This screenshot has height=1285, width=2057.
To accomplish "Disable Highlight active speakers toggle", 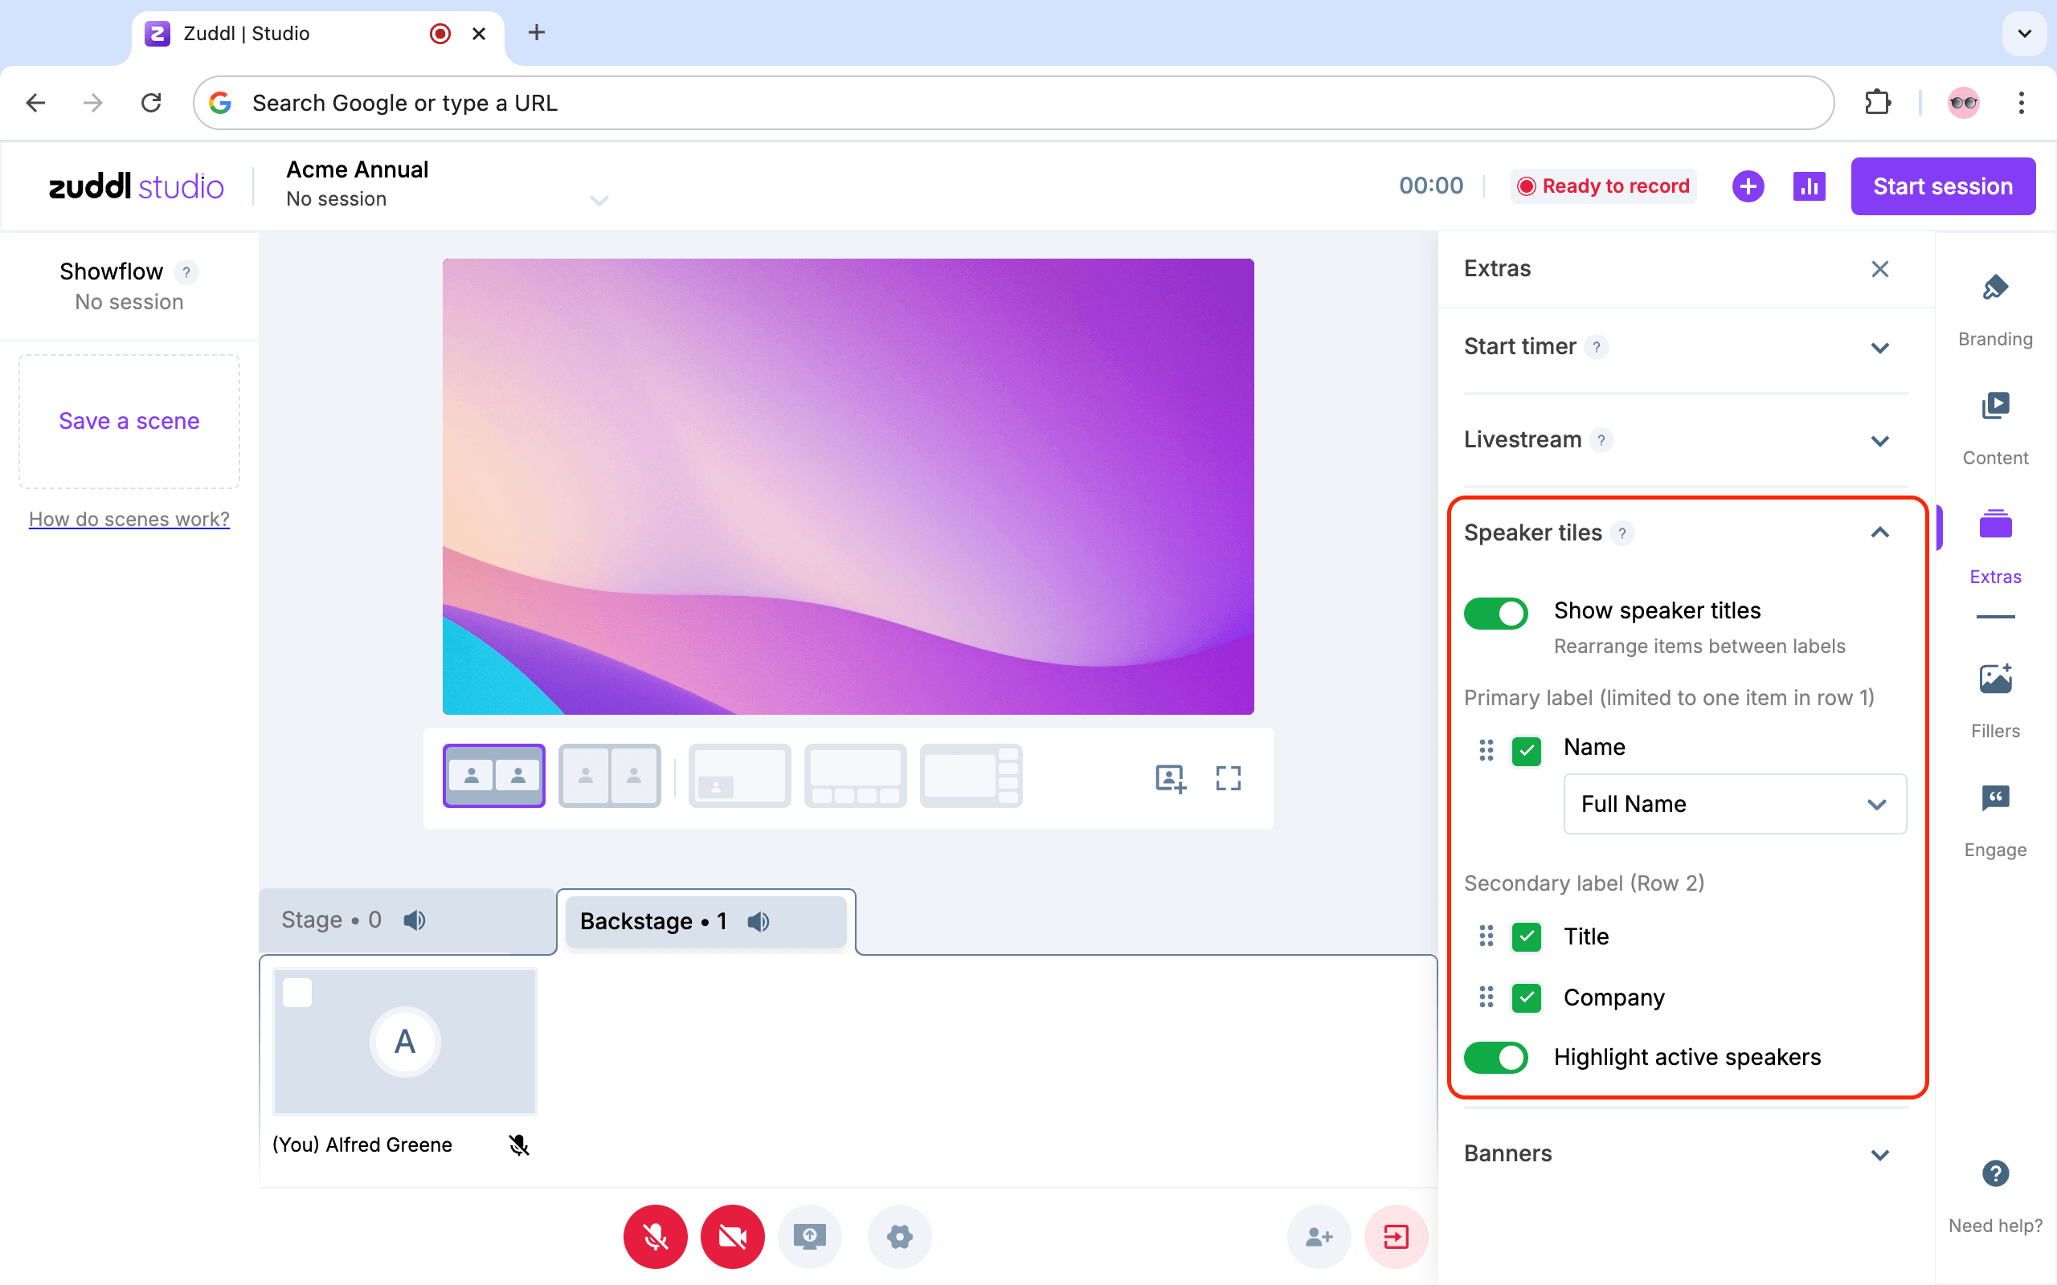I will tap(1495, 1057).
